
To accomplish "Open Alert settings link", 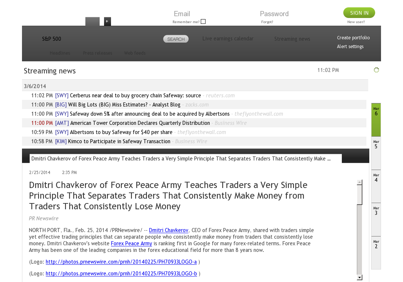I will (350, 46).
